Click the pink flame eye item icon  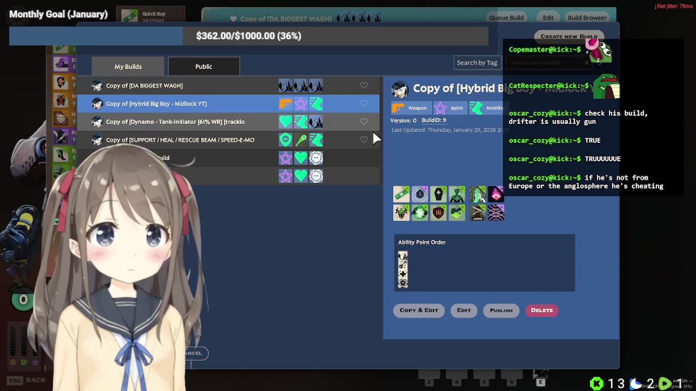(x=496, y=194)
